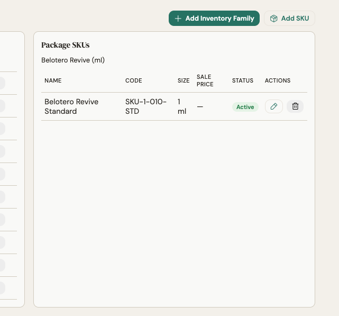Click the Package SKUs heading
The height and width of the screenshot is (316, 339).
(x=65, y=45)
